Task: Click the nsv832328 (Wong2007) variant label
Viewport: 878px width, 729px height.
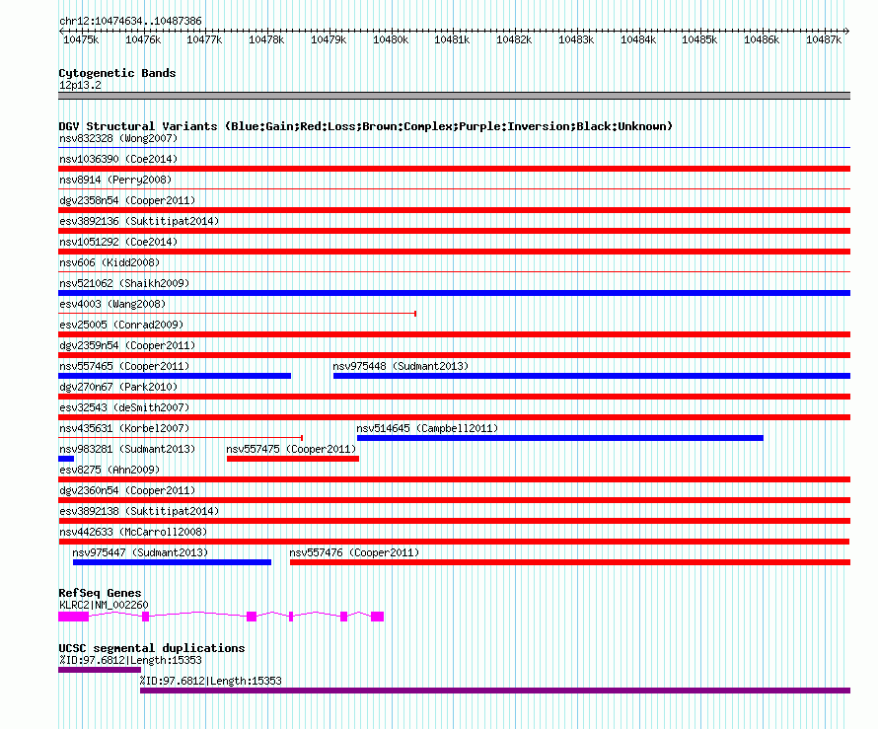Action: pyautogui.click(x=118, y=138)
